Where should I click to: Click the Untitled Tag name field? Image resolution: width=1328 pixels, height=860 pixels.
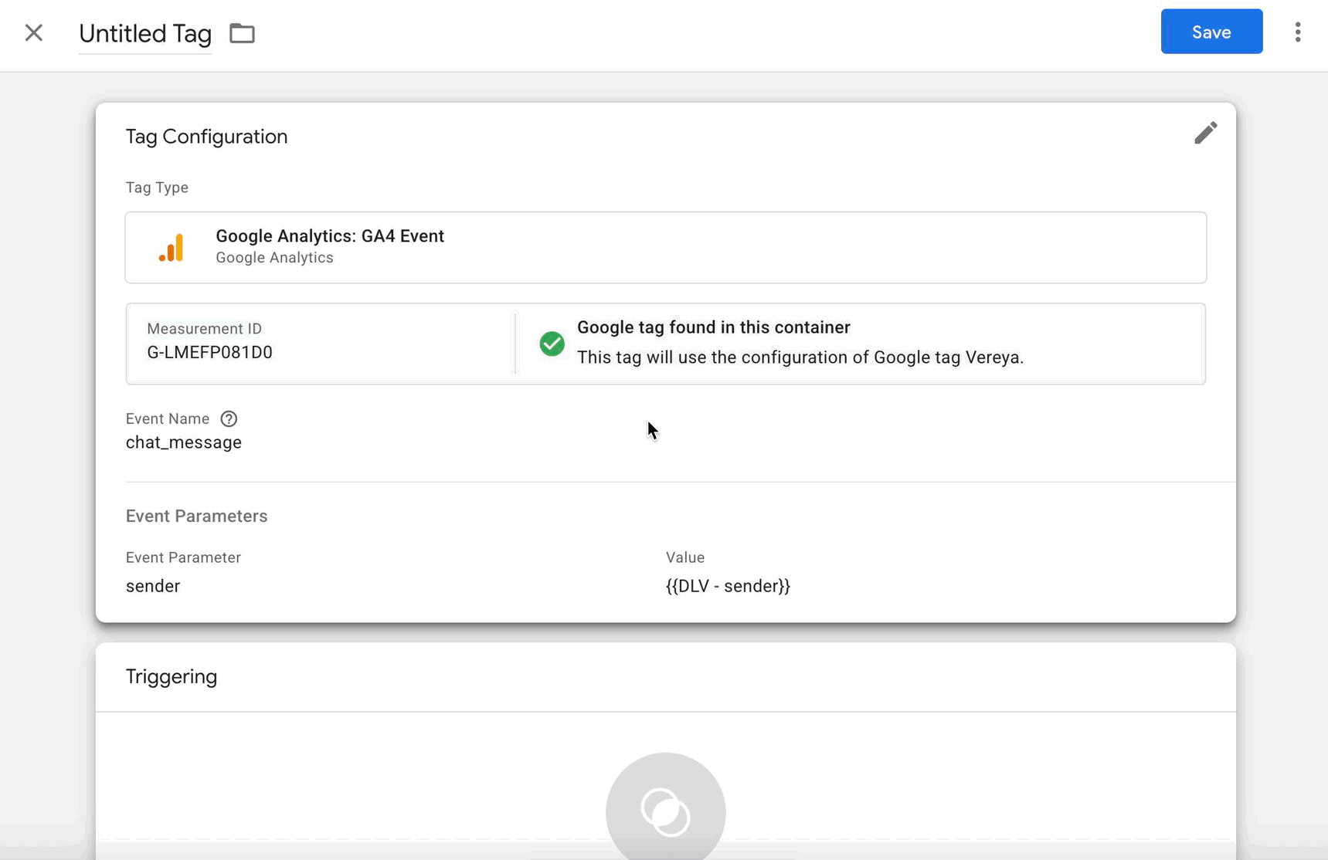pyautogui.click(x=145, y=33)
